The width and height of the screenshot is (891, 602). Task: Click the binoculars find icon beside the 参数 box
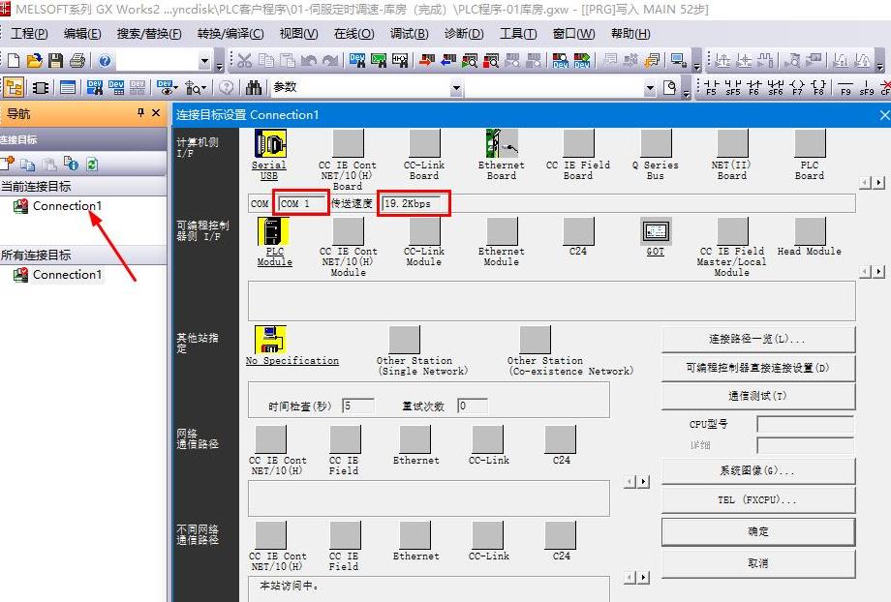point(254,87)
